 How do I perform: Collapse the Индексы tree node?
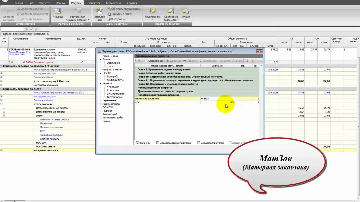point(100,83)
